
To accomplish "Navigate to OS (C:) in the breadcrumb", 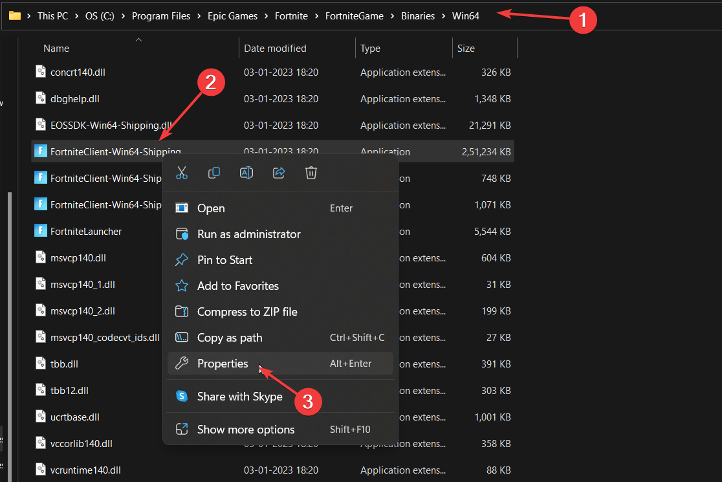I will click(100, 16).
